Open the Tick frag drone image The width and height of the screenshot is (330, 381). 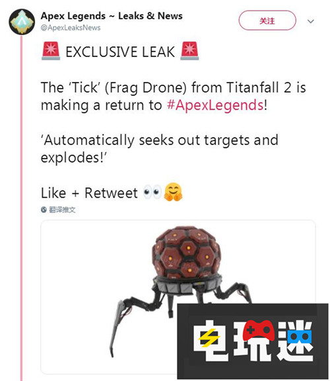[178, 297]
